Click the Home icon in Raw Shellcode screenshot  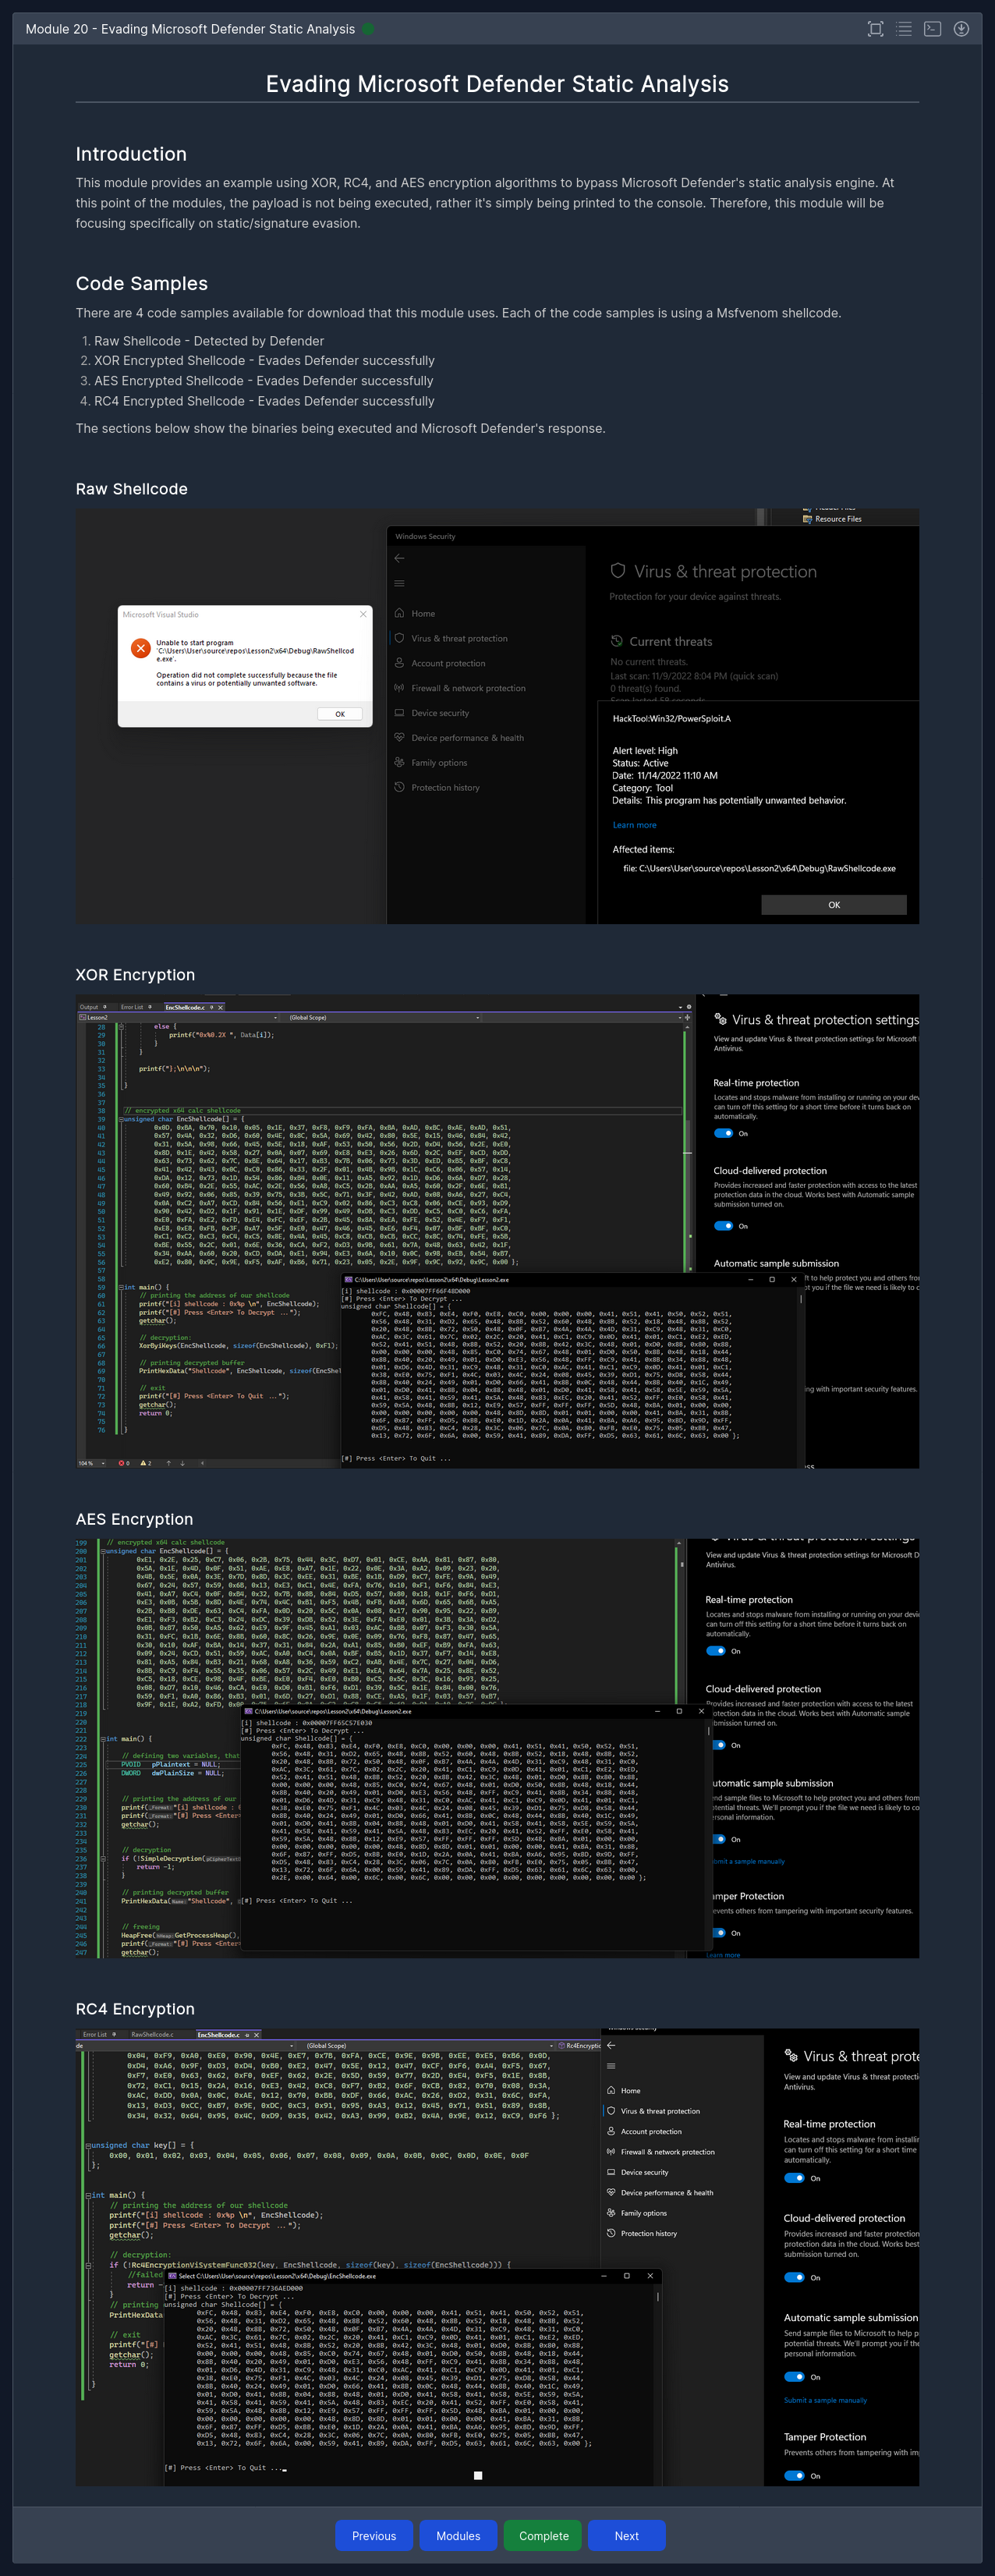[400, 613]
